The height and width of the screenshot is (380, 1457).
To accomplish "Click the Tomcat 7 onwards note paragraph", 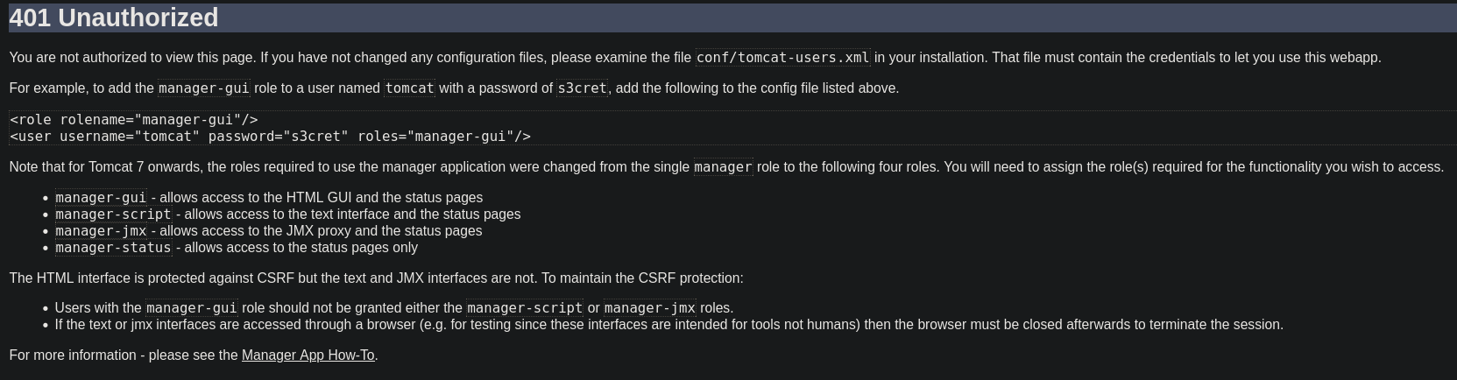I will (726, 167).
